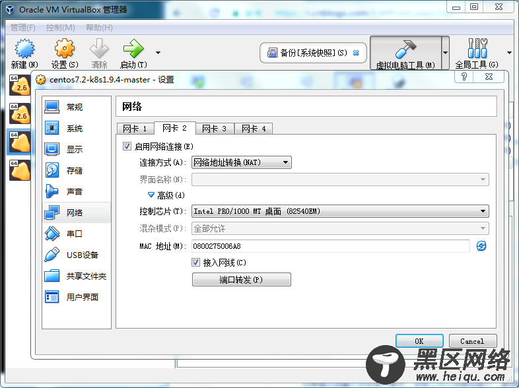This screenshot has height=388, width=519.
Task: Select the Audio (声音) settings category
Action: click(x=77, y=191)
